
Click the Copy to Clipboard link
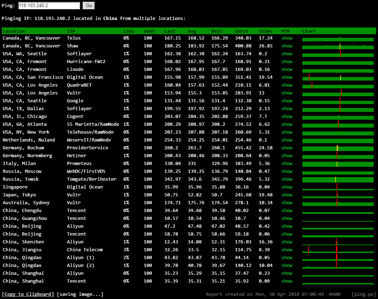pos(28,294)
